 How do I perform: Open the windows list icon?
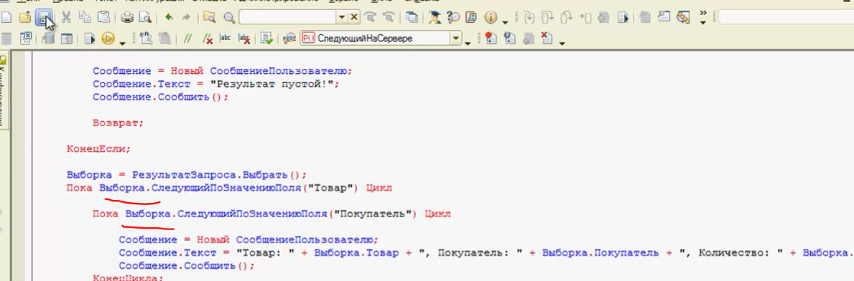(412, 17)
